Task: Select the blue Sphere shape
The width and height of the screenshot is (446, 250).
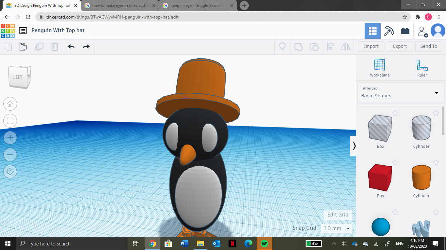Action: point(381,227)
